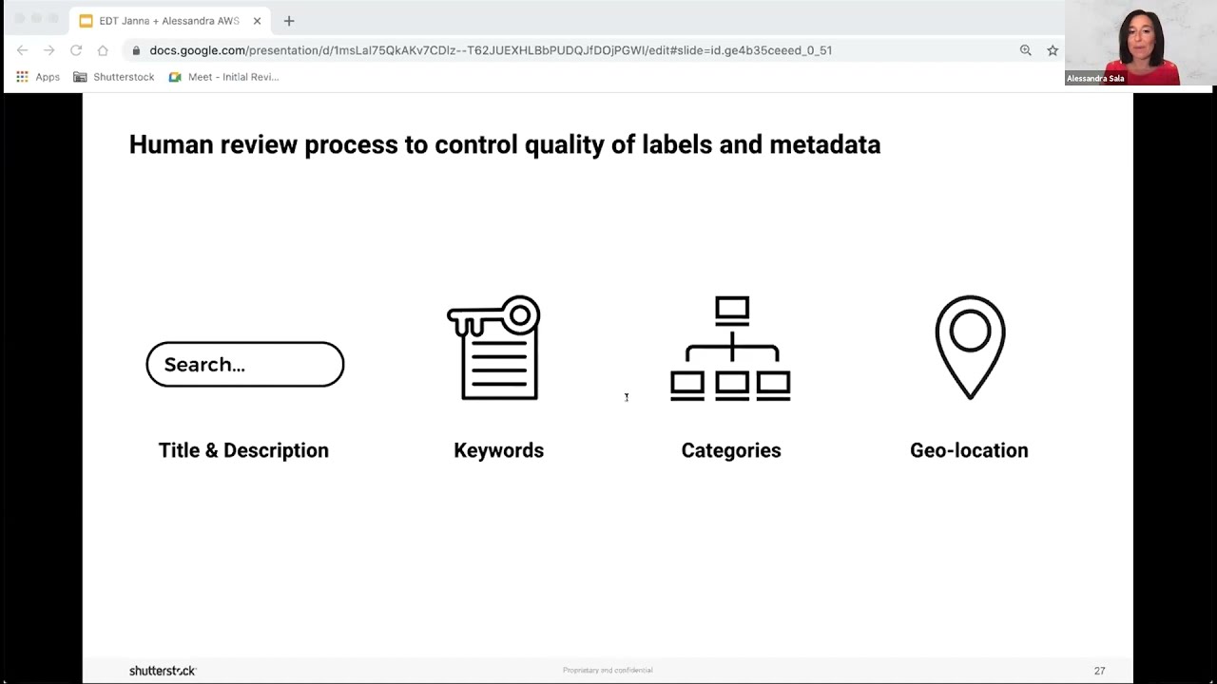The image size is (1217, 684).
Task: Open the Apps bookmarks shortcut
Action: pyautogui.click(x=38, y=77)
